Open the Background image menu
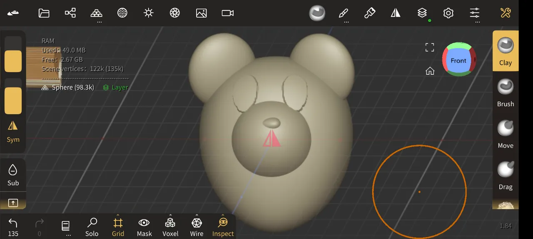The height and width of the screenshot is (239, 533). (202, 13)
